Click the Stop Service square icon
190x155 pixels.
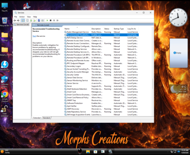(51, 21)
